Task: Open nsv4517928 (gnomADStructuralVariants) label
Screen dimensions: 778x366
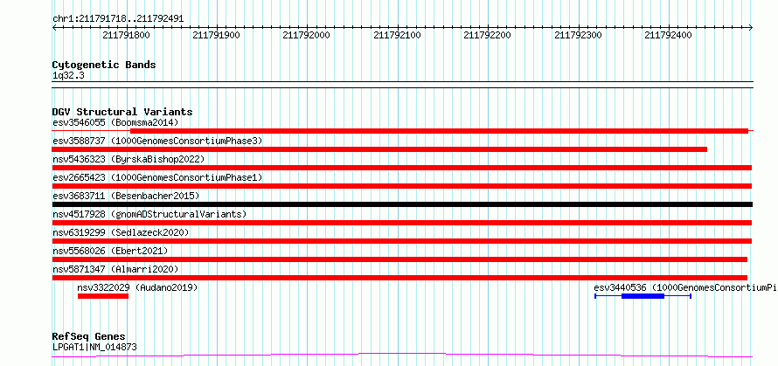Action: [149, 214]
